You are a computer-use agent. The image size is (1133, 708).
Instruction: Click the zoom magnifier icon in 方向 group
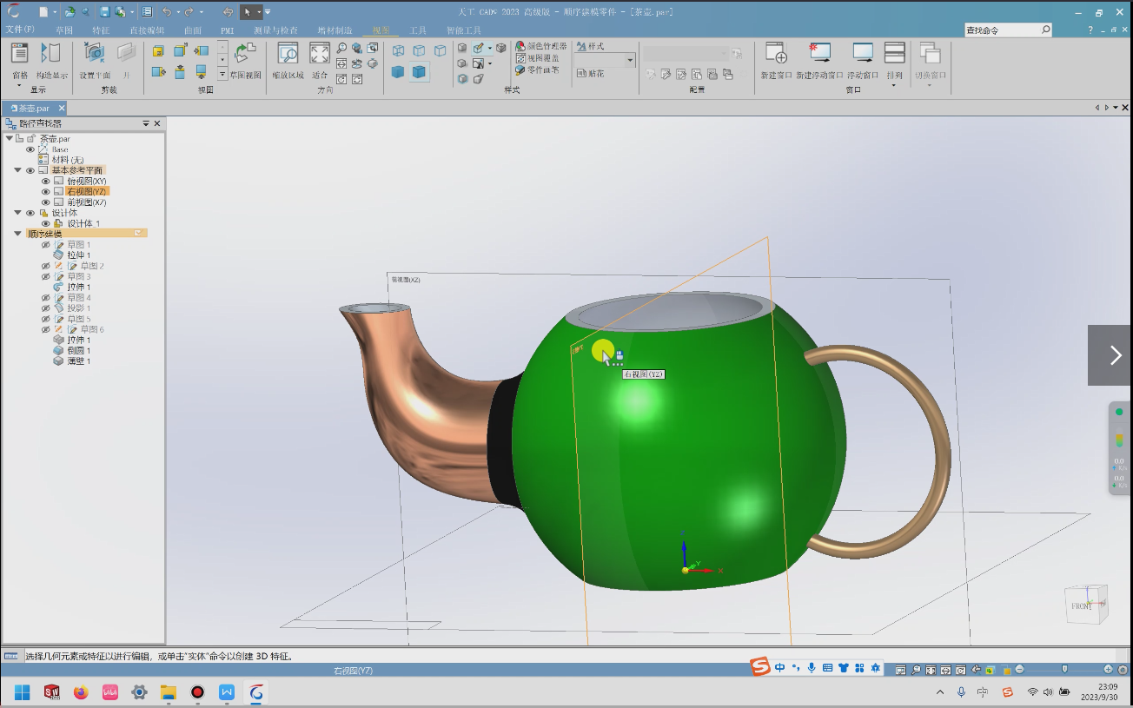coord(341,49)
